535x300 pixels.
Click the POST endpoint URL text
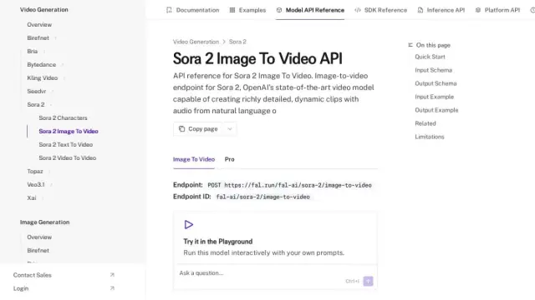coord(290,185)
